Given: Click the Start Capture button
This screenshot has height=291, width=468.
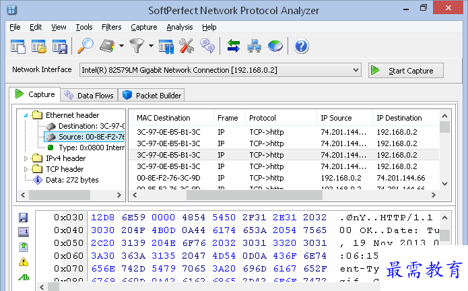Looking at the screenshot, I should (x=406, y=71).
